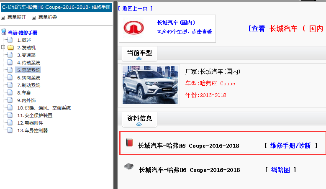
Task: Click 包含49个车型,点击查看 link
Action: pyautogui.click(x=184, y=32)
